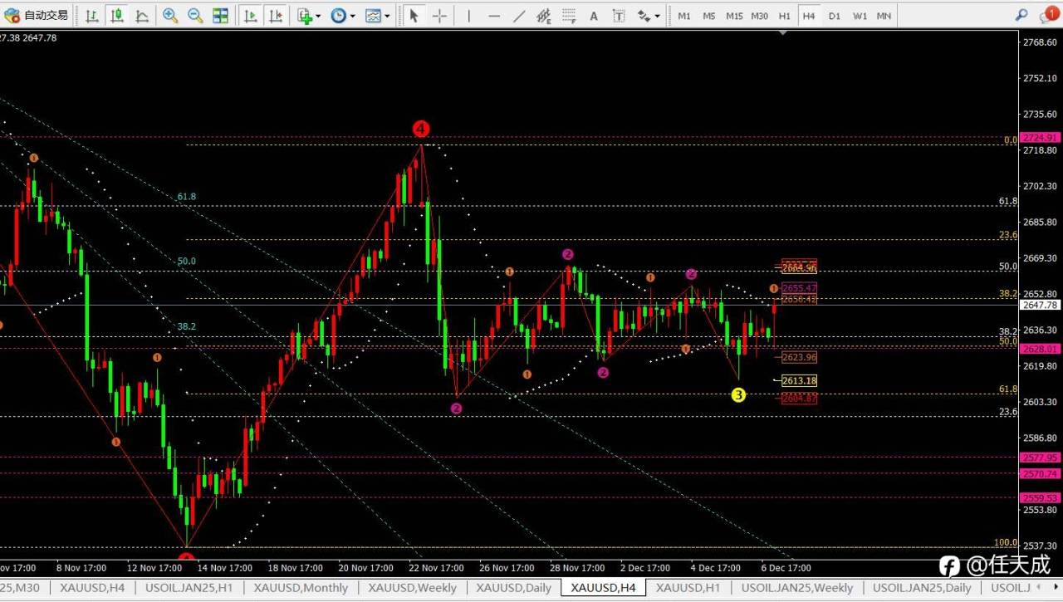Open the arrows objects dropdown
This screenshot has height=602, width=1063.
[649, 15]
